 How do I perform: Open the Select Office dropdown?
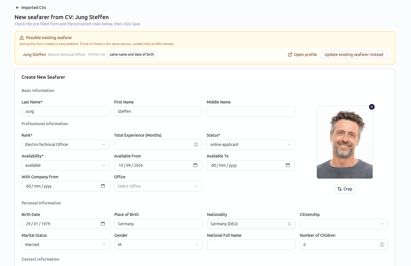tap(158, 186)
